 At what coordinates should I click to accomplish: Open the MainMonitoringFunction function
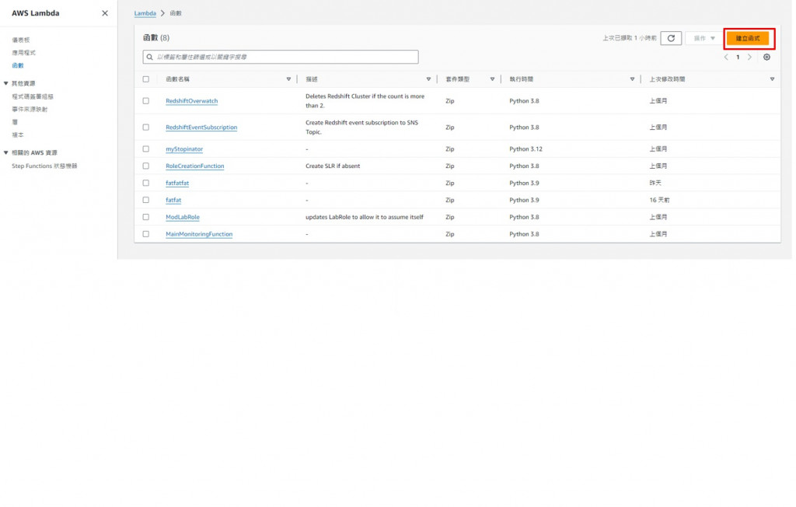[199, 234]
